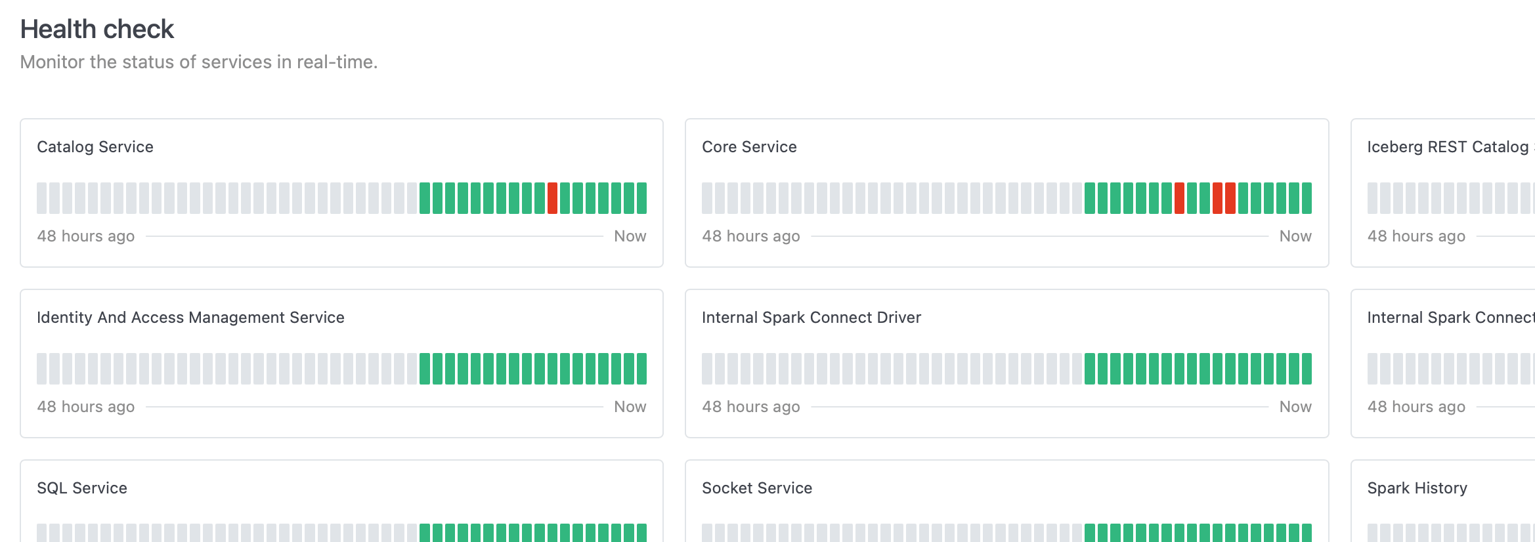Click the oldest grey bar in Spark History
1535x542 pixels.
point(1373,533)
